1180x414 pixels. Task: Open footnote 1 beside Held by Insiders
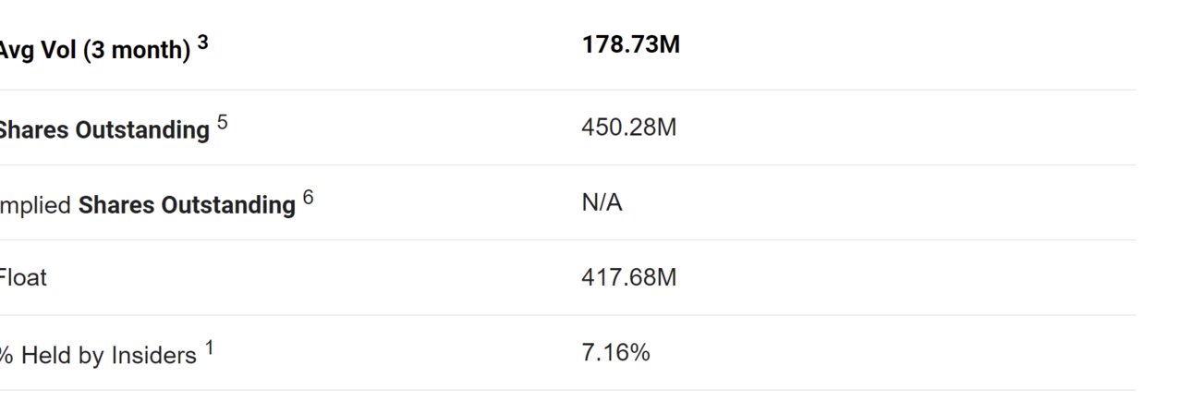point(209,347)
